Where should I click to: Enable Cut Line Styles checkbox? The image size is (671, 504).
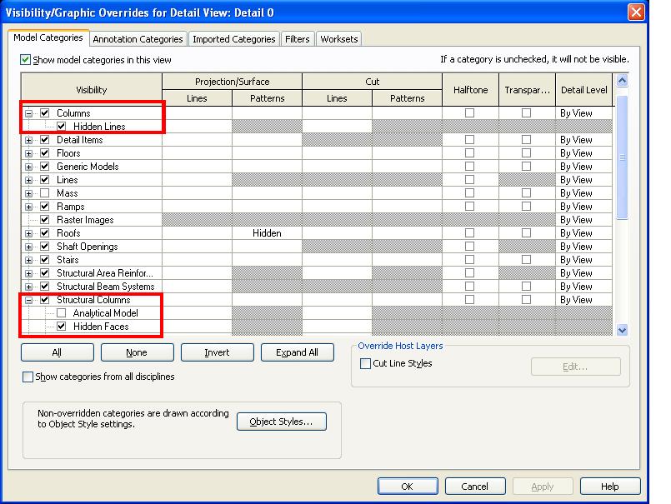coord(366,363)
